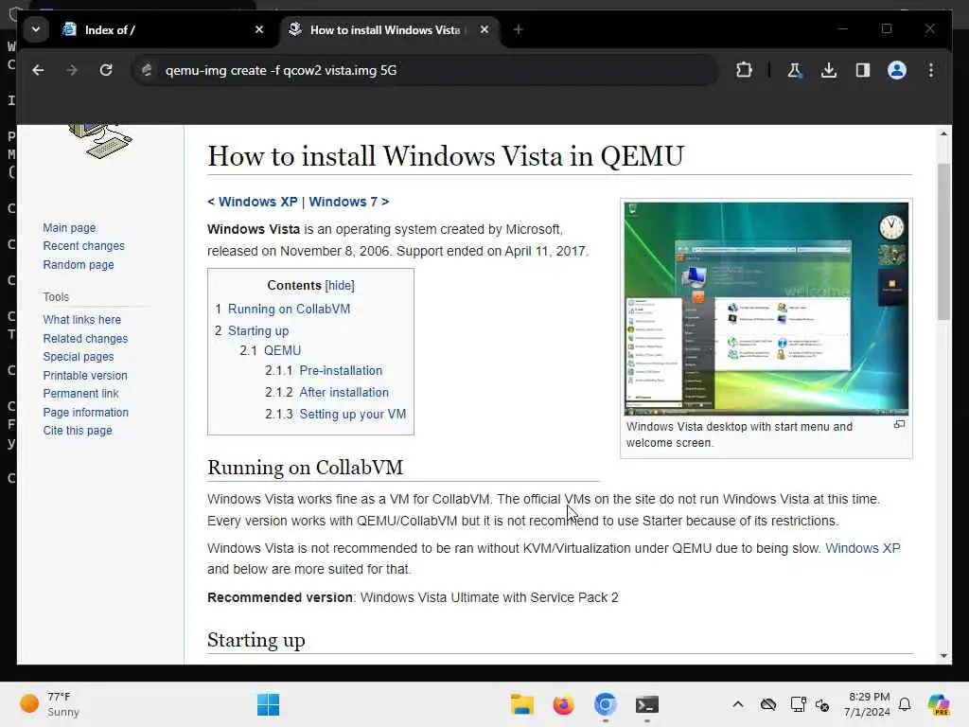
Task: Open 'Cite this page' link
Action: (78, 431)
